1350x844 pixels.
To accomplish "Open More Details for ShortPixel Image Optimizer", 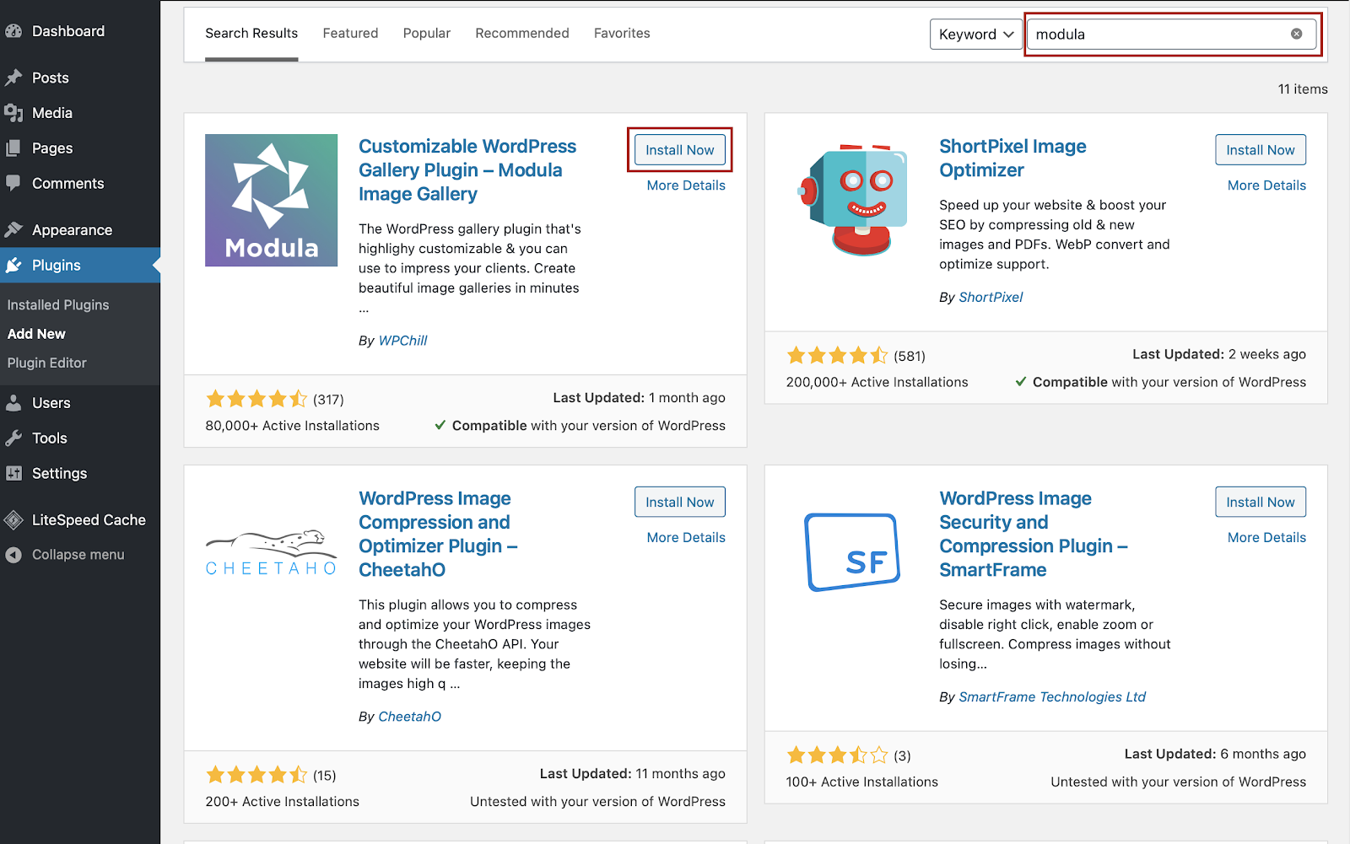I will (1266, 185).
